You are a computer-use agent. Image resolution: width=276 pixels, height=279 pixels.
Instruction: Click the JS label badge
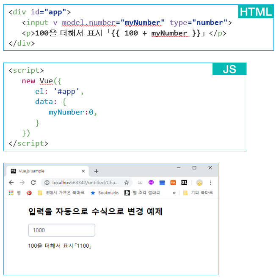click(229, 69)
